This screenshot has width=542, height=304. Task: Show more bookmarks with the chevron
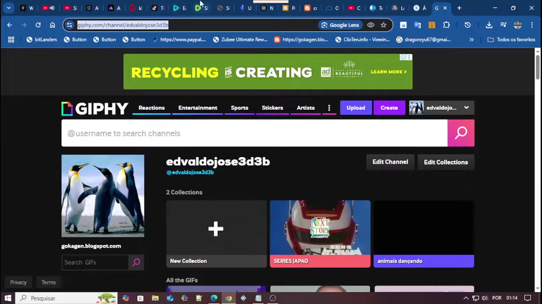[471, 39]
